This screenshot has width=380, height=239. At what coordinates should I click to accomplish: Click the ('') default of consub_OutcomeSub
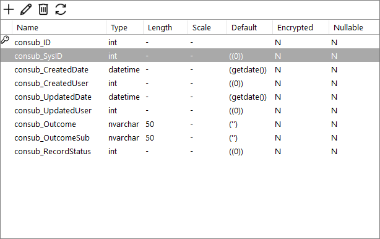point(233,137)
